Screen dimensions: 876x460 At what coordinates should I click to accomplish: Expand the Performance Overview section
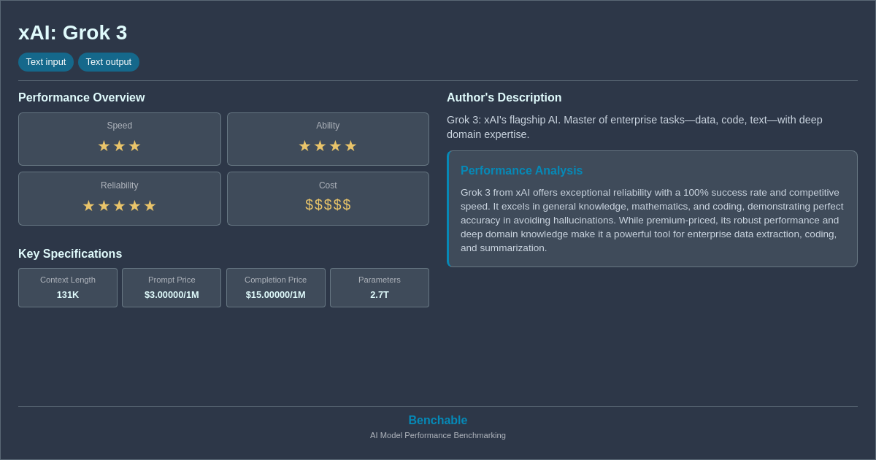point(81,97)
